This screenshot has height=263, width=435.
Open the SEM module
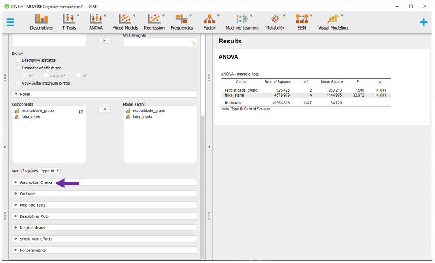point(301,22)
